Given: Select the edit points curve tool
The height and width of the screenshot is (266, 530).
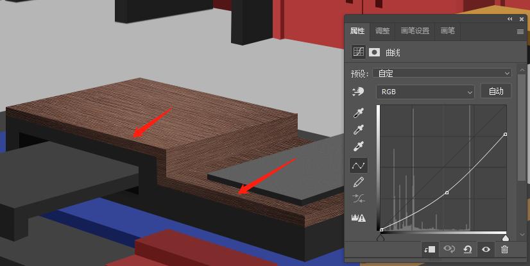Looking at the screenshot, I should [358, 165].
